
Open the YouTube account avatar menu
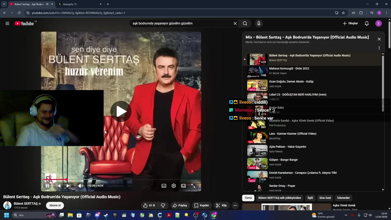[x=378, y=24]
